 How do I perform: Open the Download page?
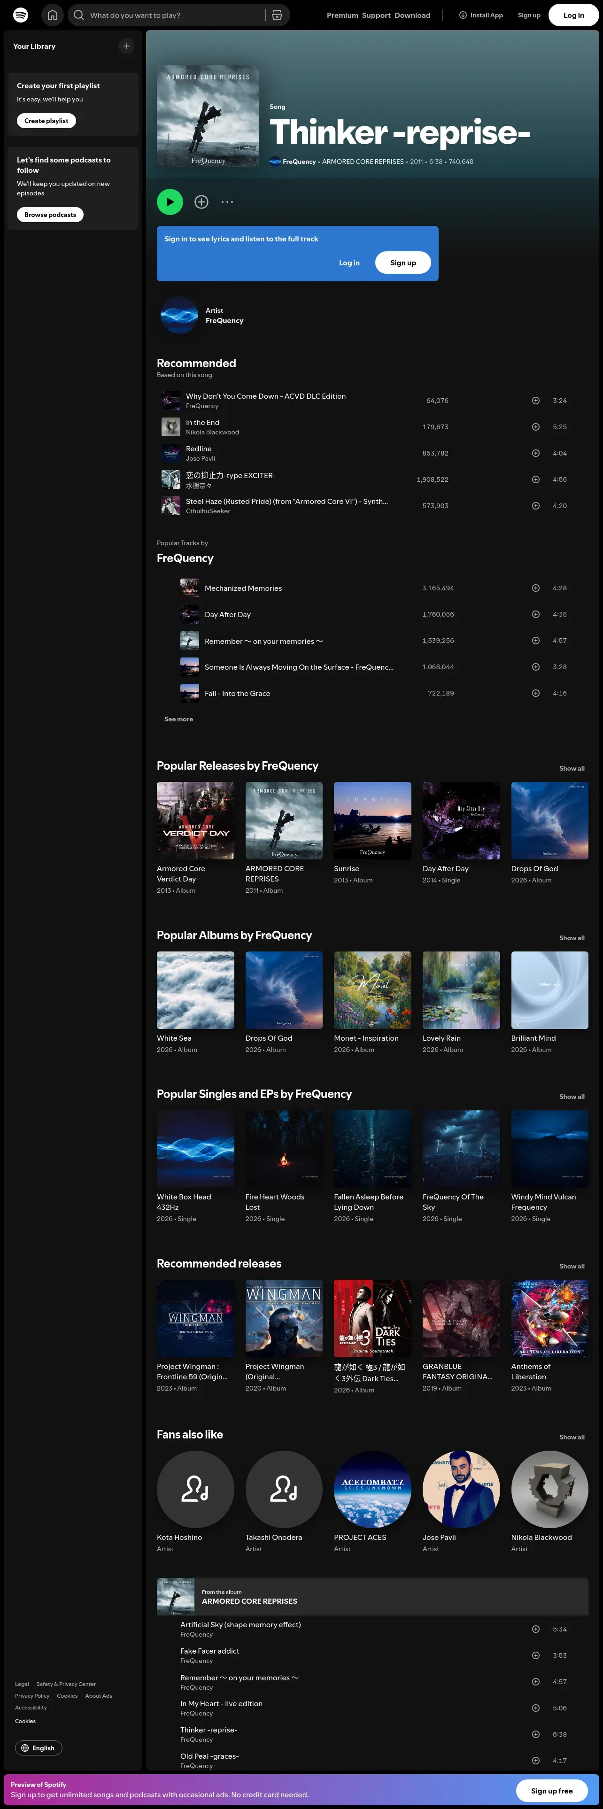tap(412, 15)
